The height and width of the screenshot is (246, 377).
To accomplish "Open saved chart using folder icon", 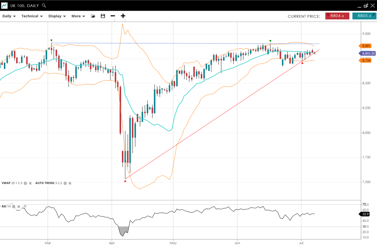I will (93, 16).
